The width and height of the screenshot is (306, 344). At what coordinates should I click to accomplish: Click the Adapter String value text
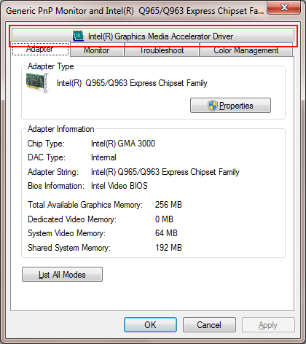165,172
